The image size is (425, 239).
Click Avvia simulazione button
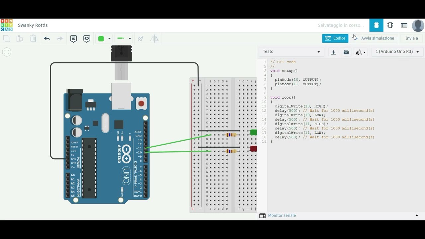374,38
